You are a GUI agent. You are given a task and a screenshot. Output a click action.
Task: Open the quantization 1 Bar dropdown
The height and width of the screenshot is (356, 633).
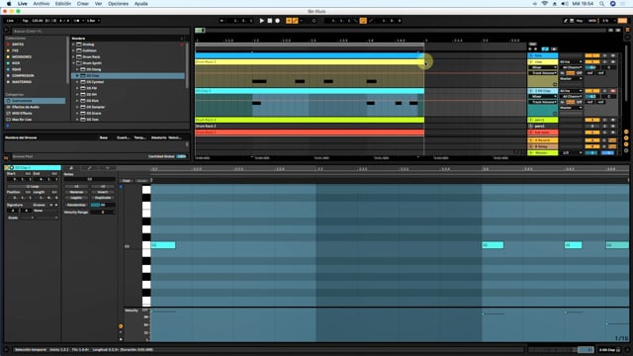pos(93,21)
